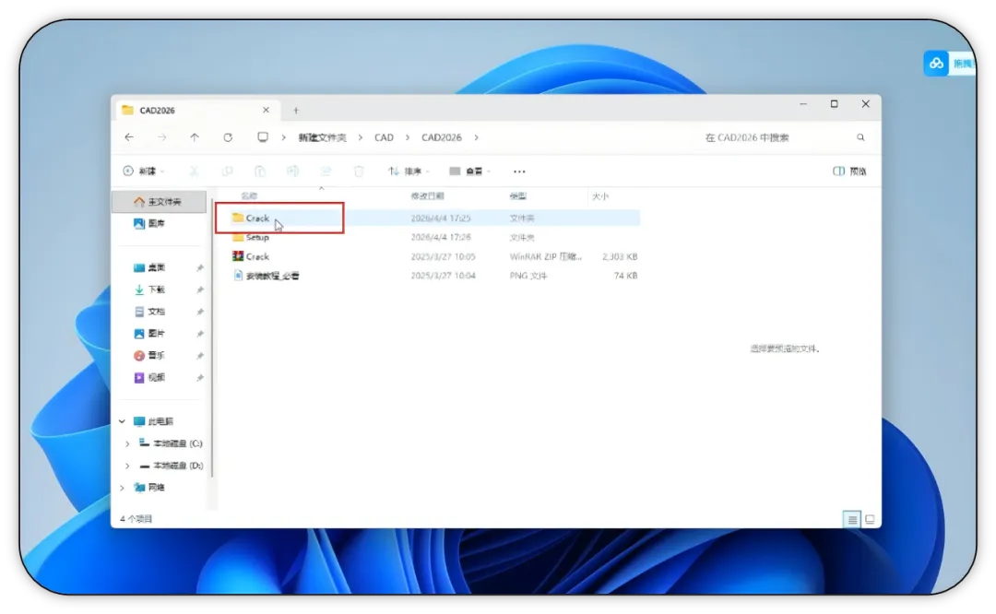Screen dimensions: 996x614
Task: Click the cloud upload widget on desktop
Action: tap(936, 64)
